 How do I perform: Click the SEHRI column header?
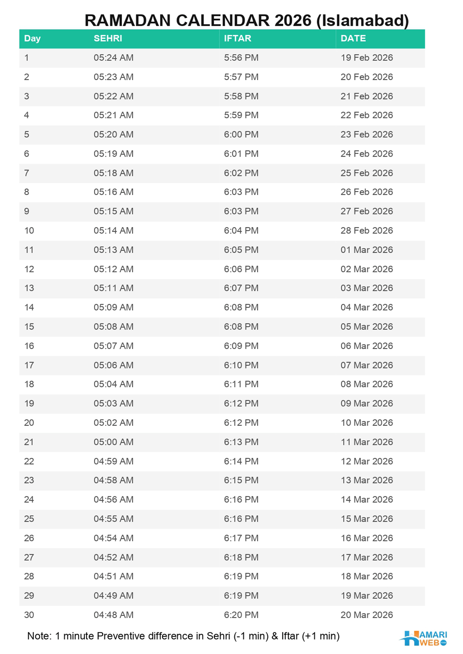(108, 38)
